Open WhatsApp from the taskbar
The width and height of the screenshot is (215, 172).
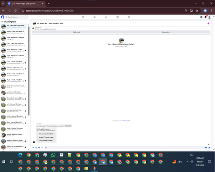tap(53, 155)
